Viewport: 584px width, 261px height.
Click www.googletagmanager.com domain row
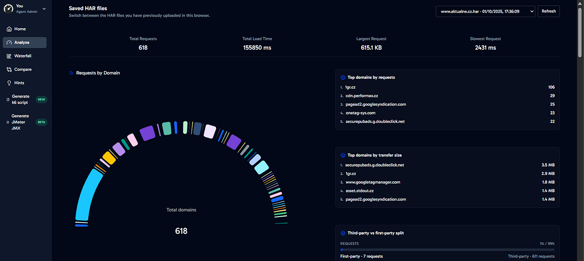[x=447, y=182]
